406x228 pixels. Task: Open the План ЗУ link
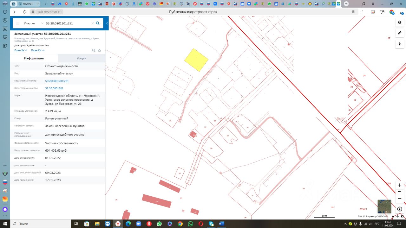(x=21, y=50)
